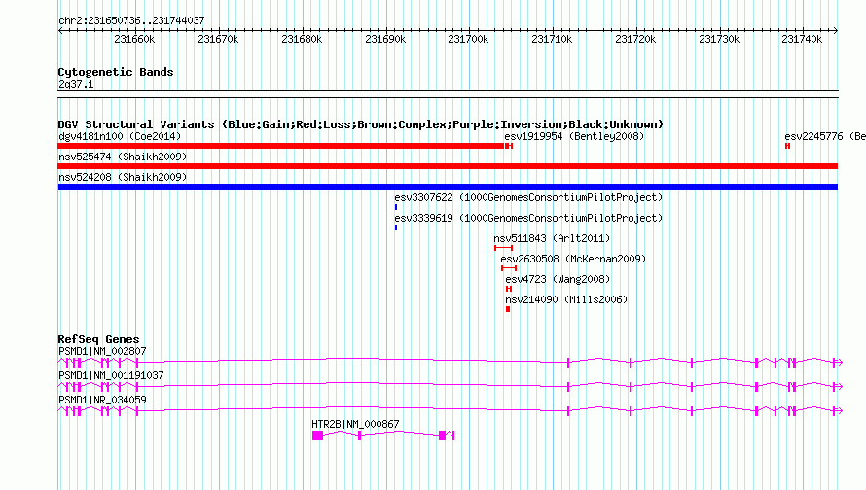Click the right arrowhead of the ruler
Screen dimensions: 866x490
coord(836,30)
